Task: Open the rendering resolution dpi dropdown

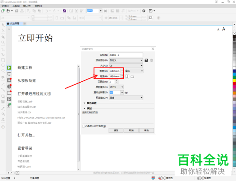Action: (122, 93)
